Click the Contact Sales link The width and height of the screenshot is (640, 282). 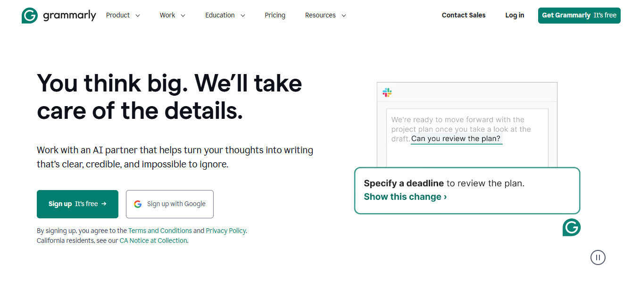[463, 15]
